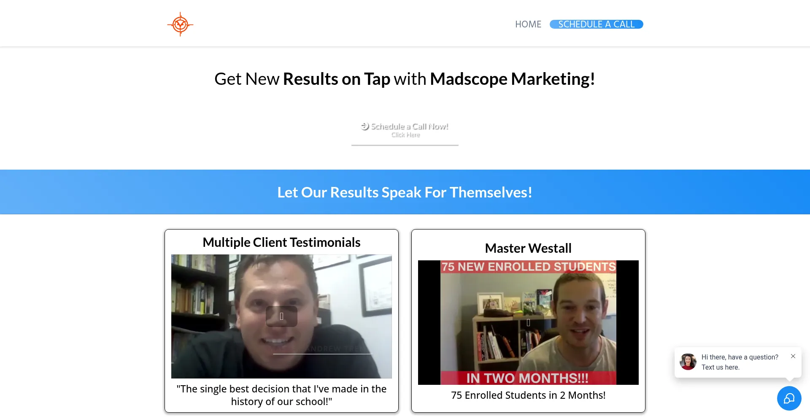Viewport: 810px width, 419px height.
Task: Play the Multiple Client Testimonials video
Action: (281, 316)
